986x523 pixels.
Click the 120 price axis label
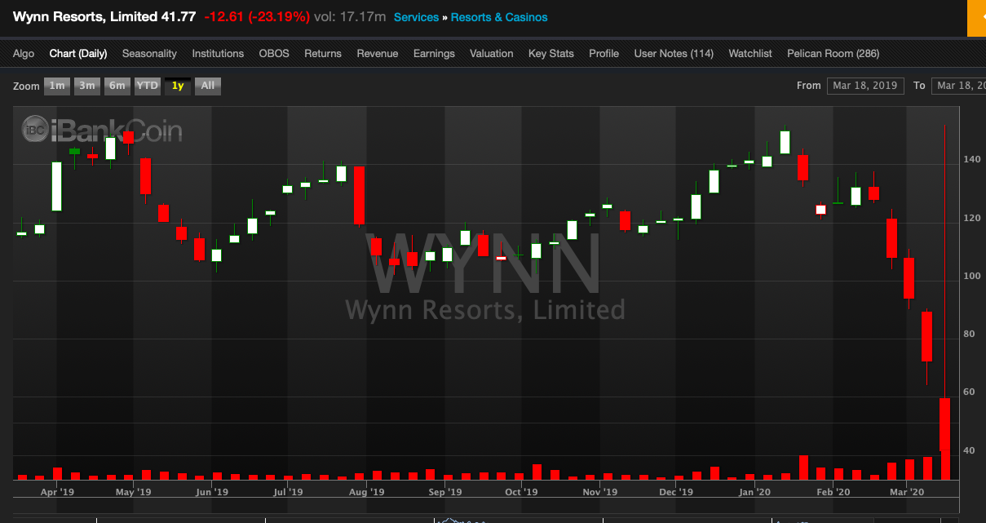click(971, 219)
